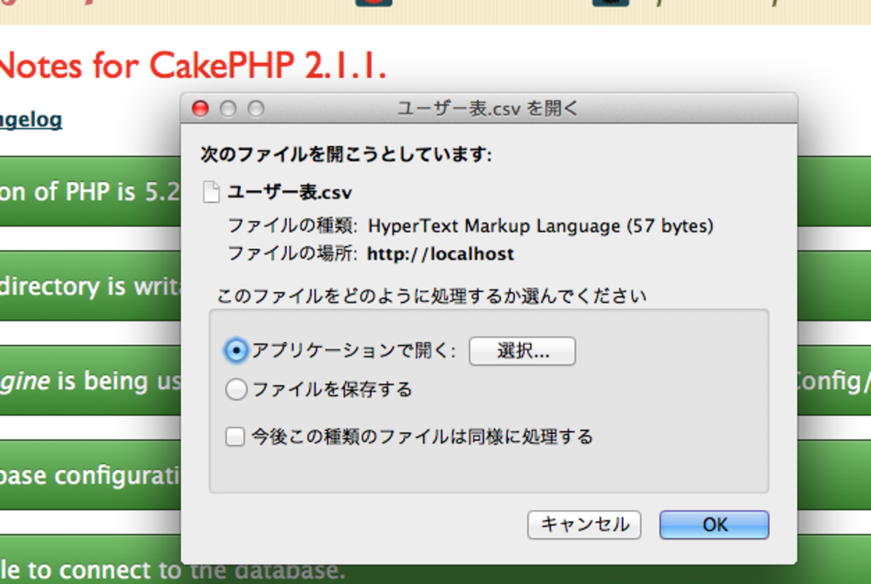Click the このファイルをどのように処理するか選んでください prompt
Viewport: 871px width, 584px height.
[x=431, y=295]
